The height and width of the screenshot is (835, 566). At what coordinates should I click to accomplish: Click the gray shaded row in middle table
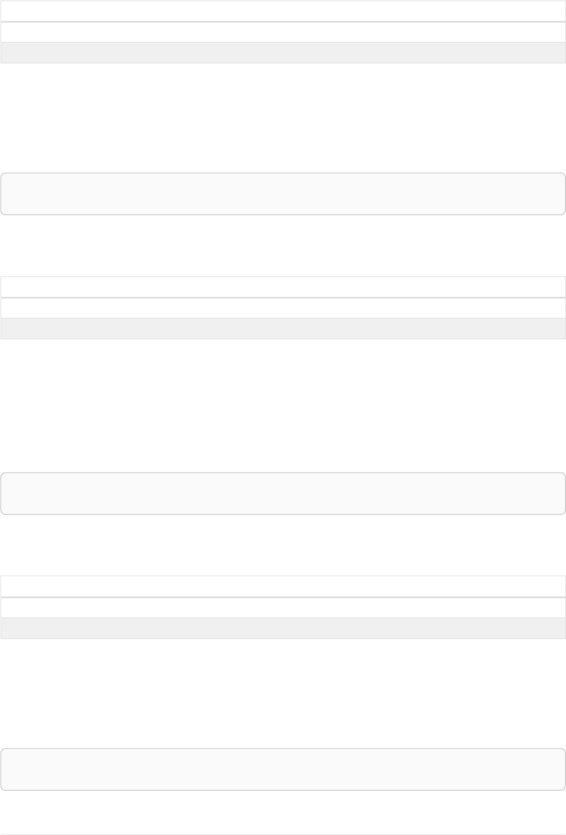point(283,329)
